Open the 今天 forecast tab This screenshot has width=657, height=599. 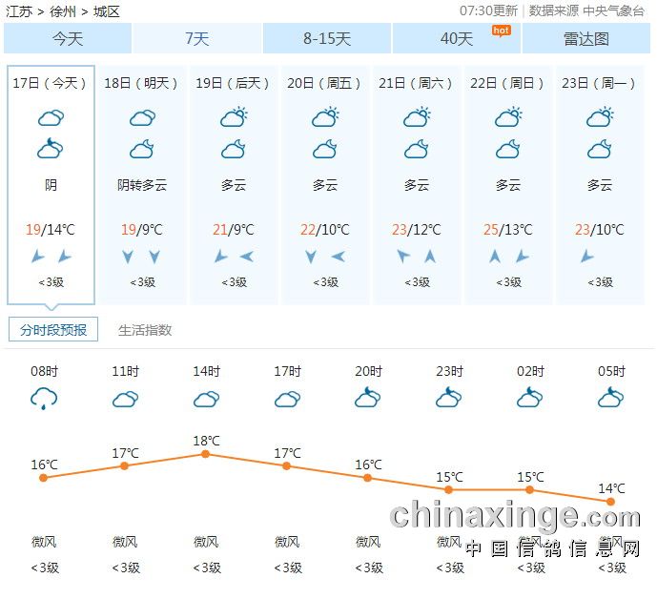pos(67,39)
